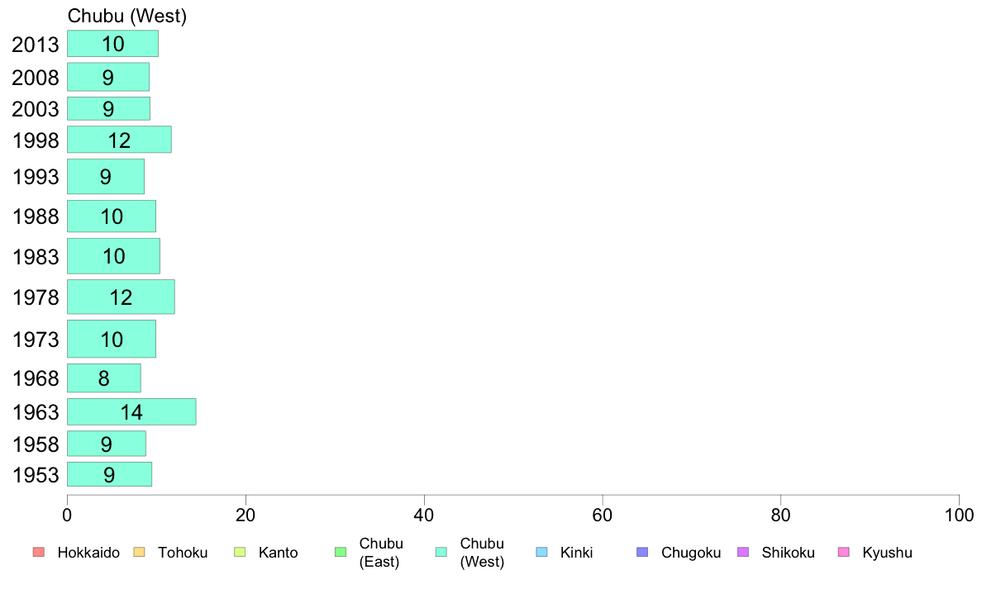982x608 pixels.
Task: Click the Kyushu pink legend swatch
Action: click(844, 553)
